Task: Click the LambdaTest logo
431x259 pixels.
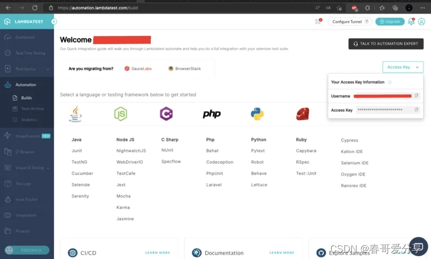Action: [x=24, y=22]
